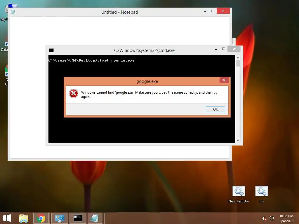Viewport: 299px width, 224px height.
Task: Click the google.exe dialog title text
Action: 147,81
